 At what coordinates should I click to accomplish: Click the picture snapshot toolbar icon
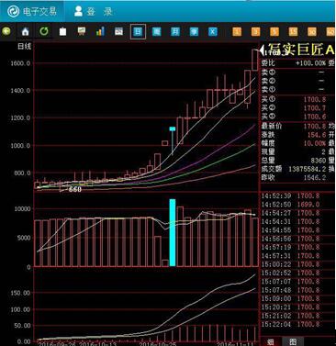118,31
